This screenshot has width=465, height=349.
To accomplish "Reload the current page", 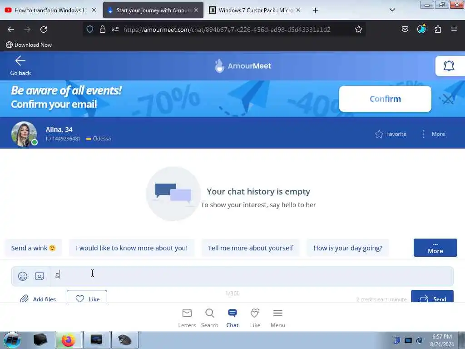I will 44,30.
